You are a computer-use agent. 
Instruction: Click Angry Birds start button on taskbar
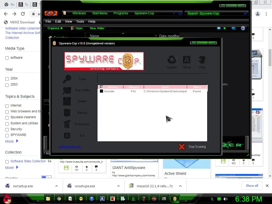click(x=7, y=199)
